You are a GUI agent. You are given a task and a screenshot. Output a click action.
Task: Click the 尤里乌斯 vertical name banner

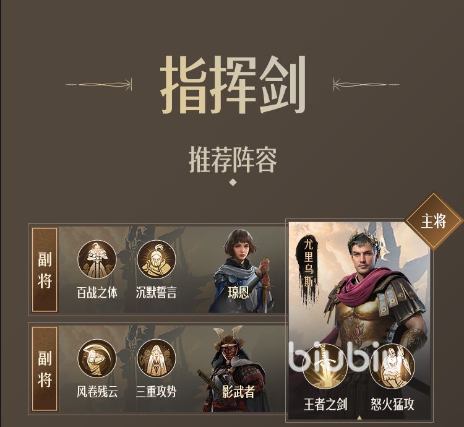309,263
